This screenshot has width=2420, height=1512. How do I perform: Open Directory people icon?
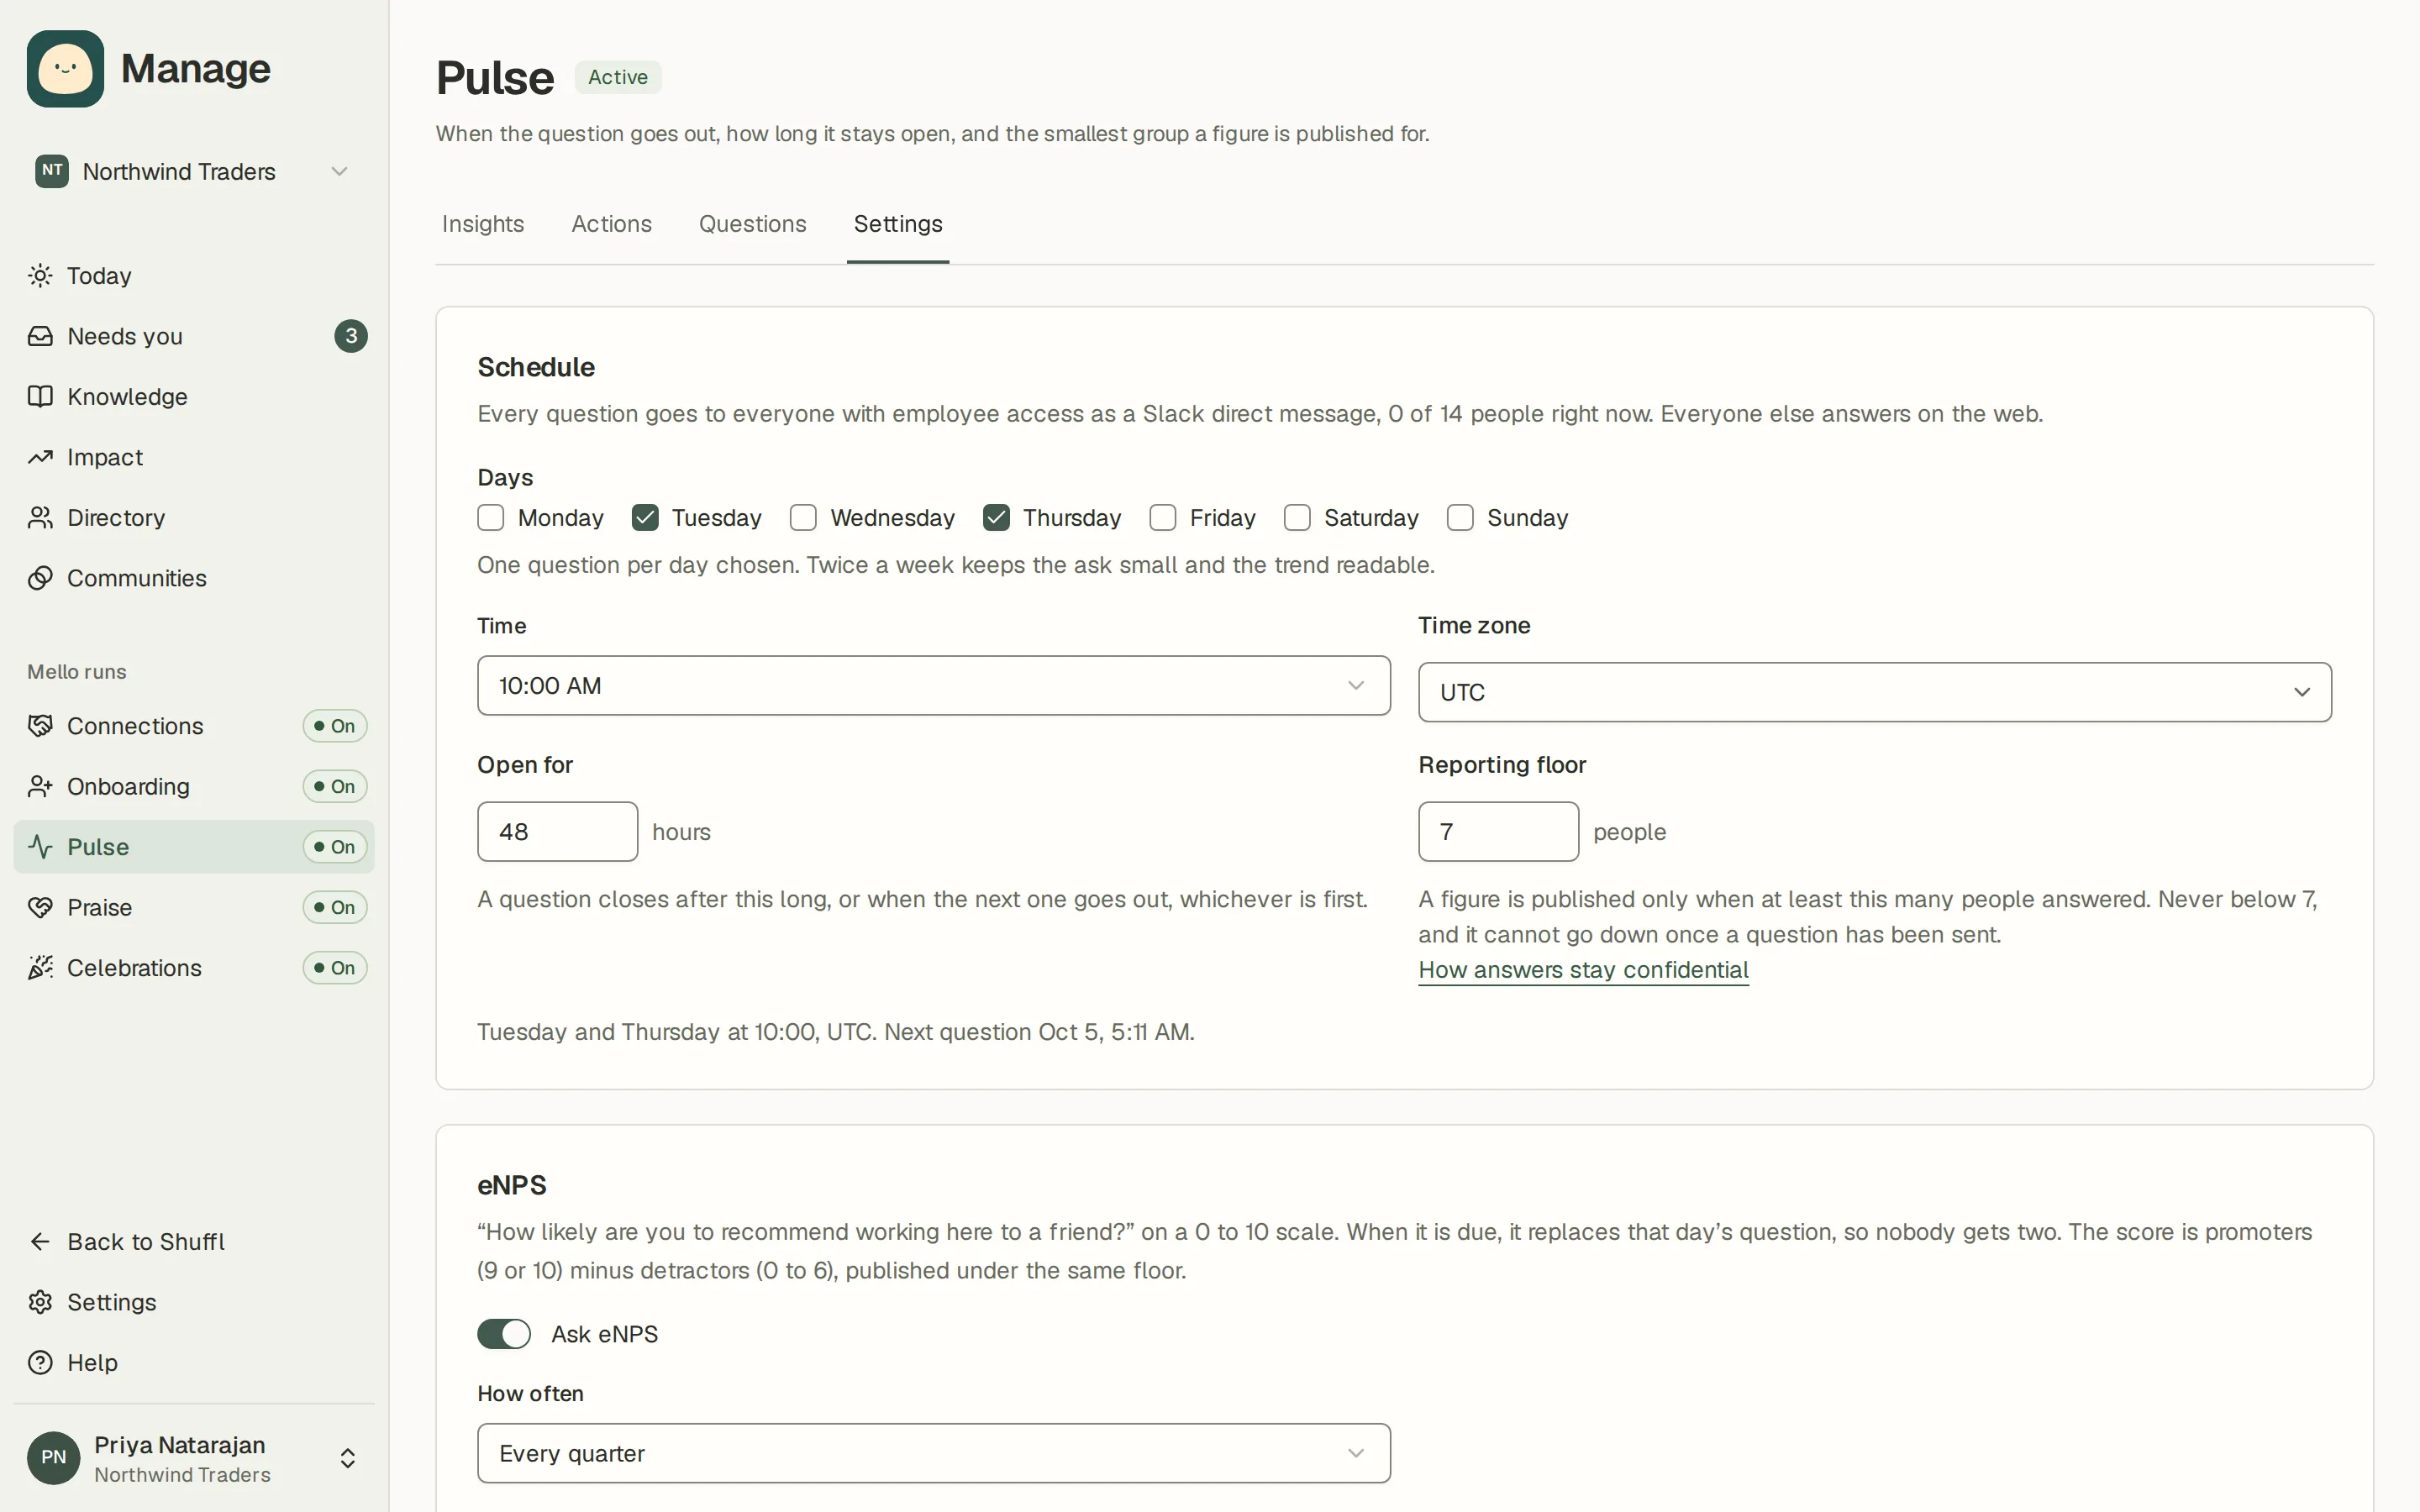[40, 517]
